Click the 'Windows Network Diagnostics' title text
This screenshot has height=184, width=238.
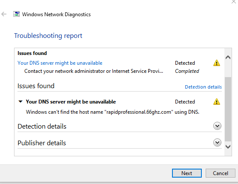click(56, 14)
